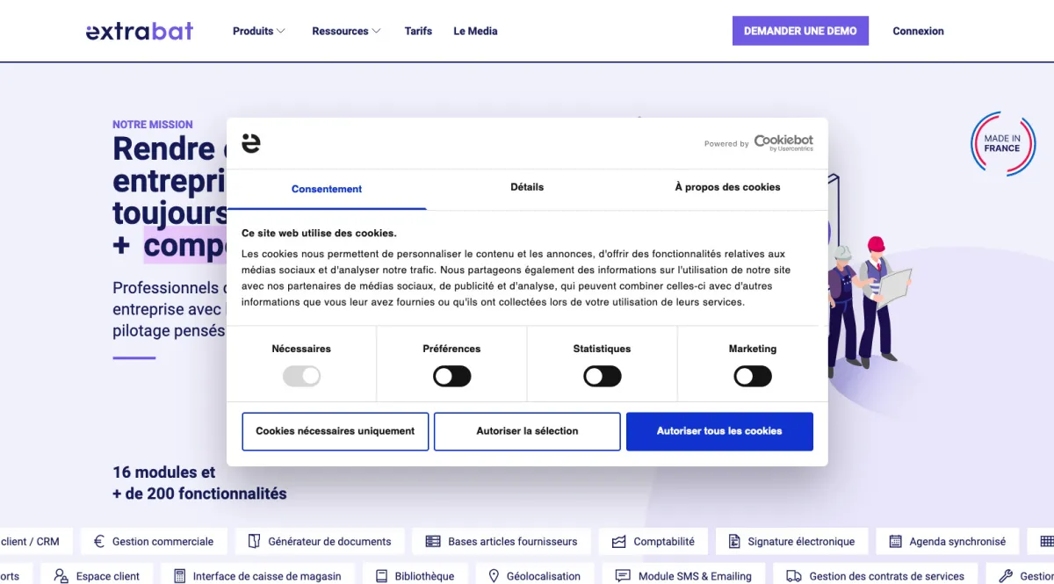Image resolution: width=1054 pixels, height=584 pixels.
Task: Open the Agenda synchronisé calendar icon
Action: pos(897,542)
